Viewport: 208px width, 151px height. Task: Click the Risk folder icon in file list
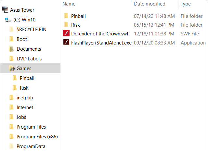click(x=66, y=25)
